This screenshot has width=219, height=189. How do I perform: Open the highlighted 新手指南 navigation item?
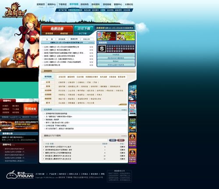[74, 5]
